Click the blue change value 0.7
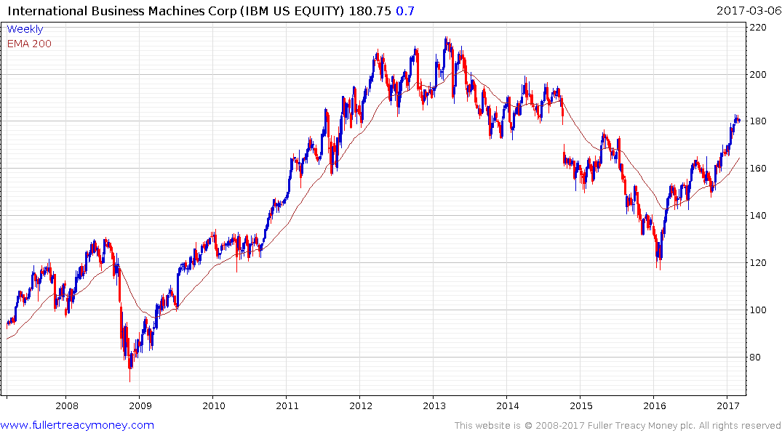Screen dimensions: 782x436 [x=405, y=11]
